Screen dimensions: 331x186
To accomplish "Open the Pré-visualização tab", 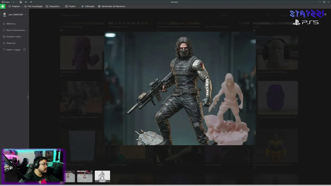I will click(33, 6).
